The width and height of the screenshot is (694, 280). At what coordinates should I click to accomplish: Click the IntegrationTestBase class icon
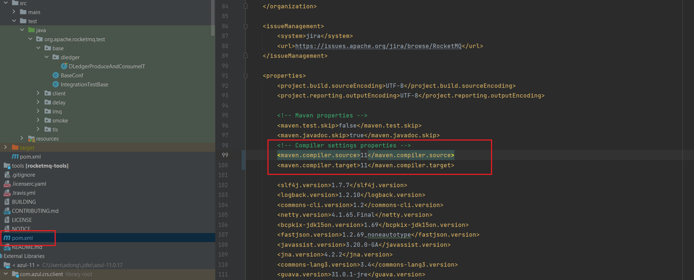[56, 84]
